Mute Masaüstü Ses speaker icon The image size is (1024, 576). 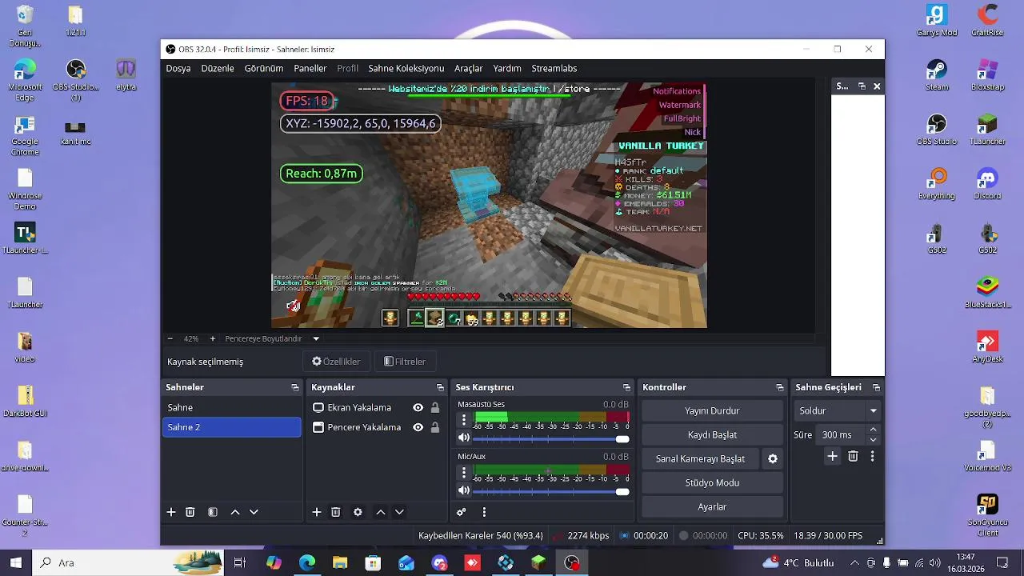[x=464, y=438]
